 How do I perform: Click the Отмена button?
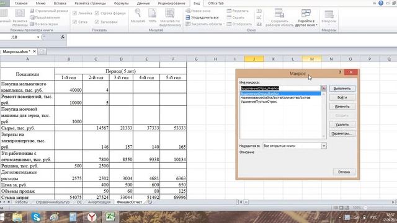point(344,172)
